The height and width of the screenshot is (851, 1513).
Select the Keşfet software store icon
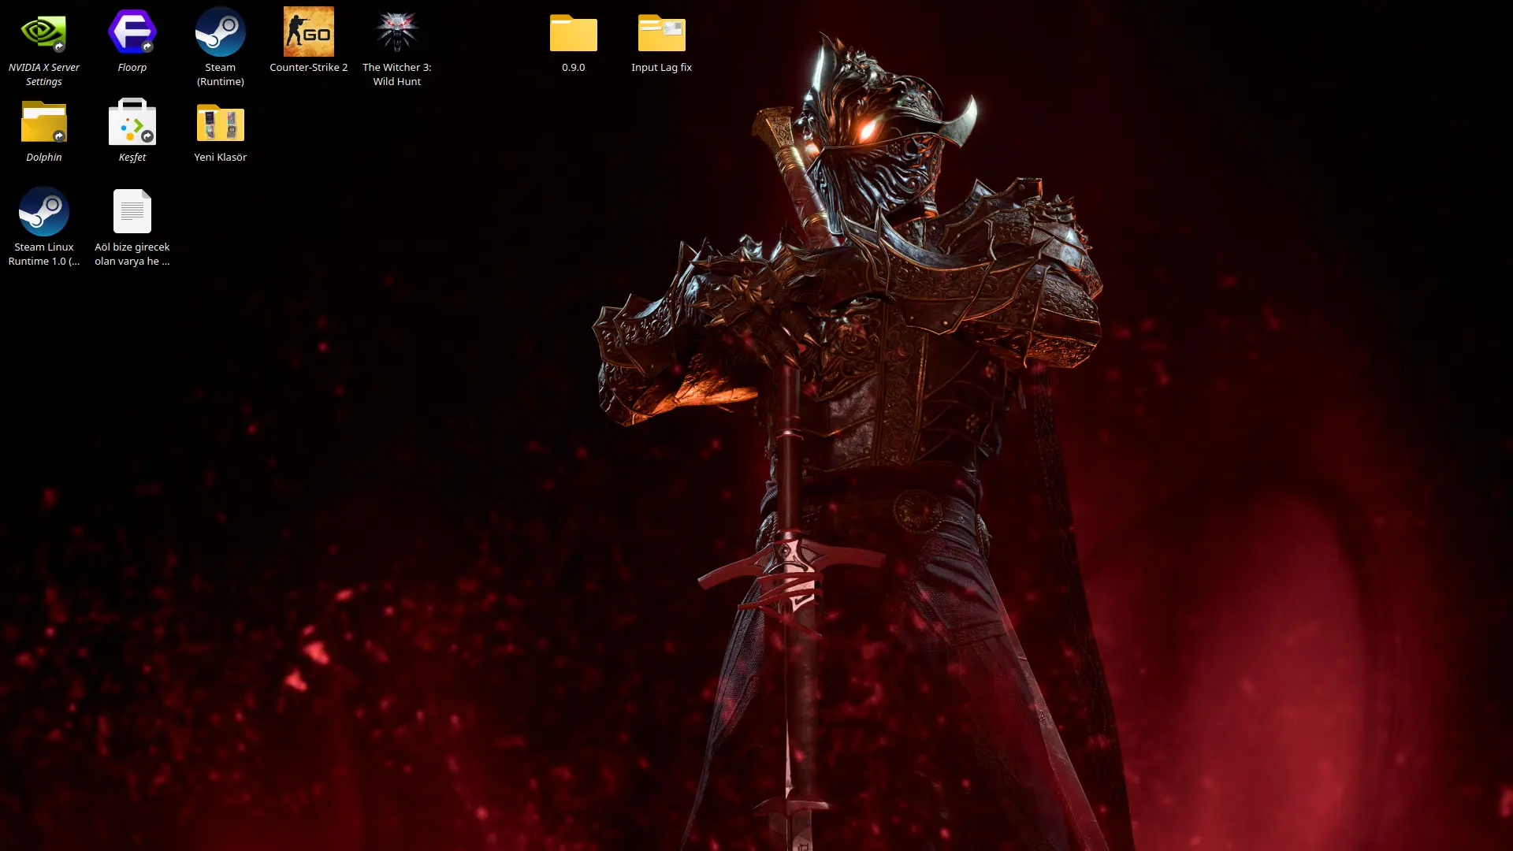click(x=132, y=122)
